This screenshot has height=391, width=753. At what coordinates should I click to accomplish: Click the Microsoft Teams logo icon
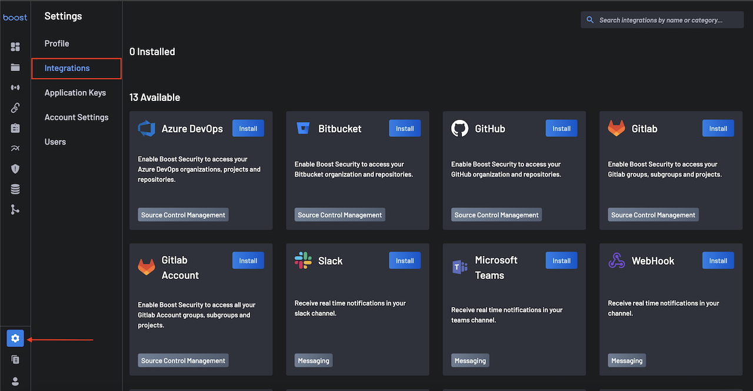(x=459, y=267)
